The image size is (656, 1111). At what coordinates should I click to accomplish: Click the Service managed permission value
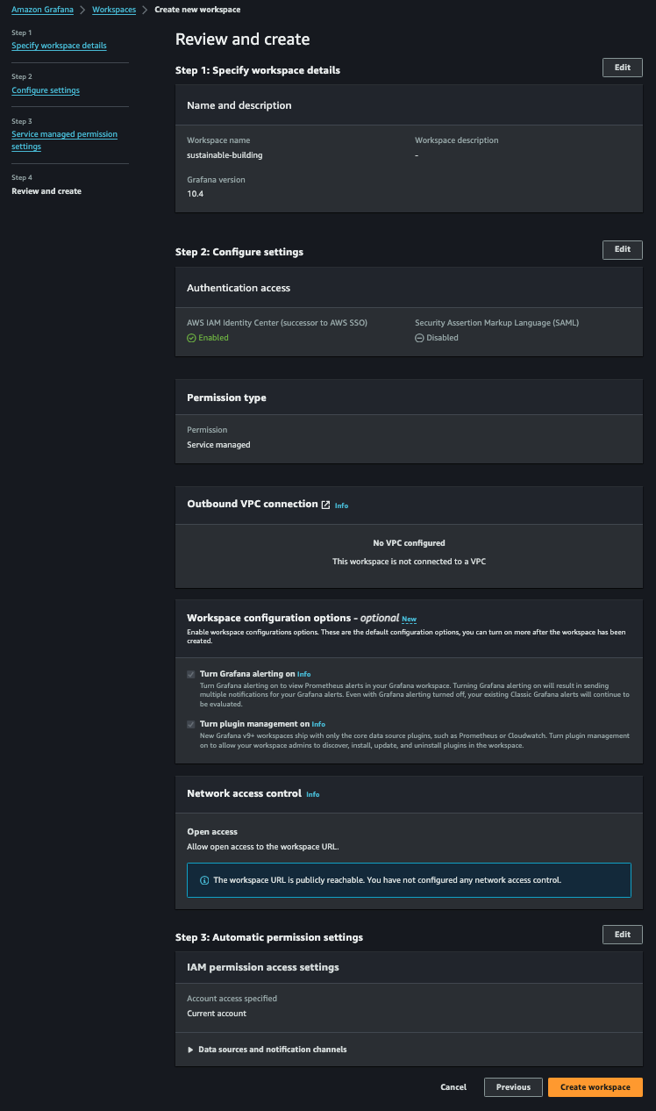click(x=218, y=445)
